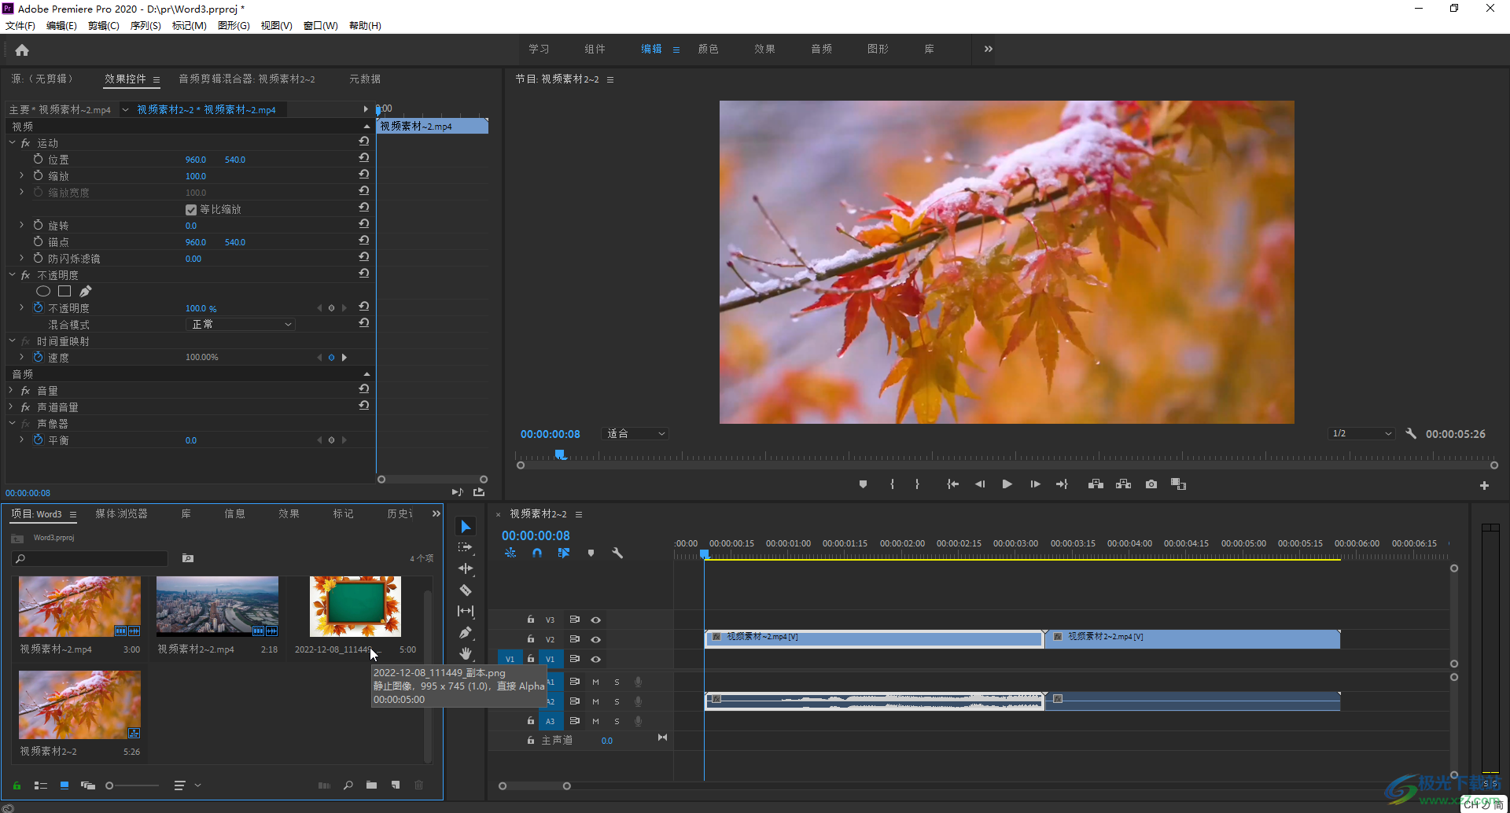Select the Razor tool
1510x813 pixels.
[466, 590]
